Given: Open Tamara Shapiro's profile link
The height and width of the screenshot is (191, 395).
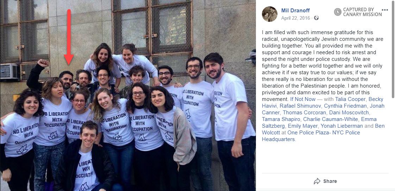Looking at the screenshot, I should pyautogui.click(x=280, y=119).
